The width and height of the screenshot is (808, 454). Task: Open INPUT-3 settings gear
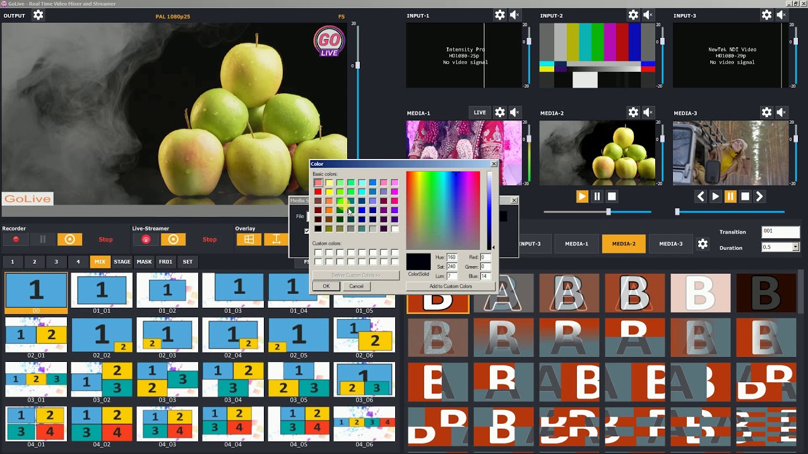tap(766, 15)
